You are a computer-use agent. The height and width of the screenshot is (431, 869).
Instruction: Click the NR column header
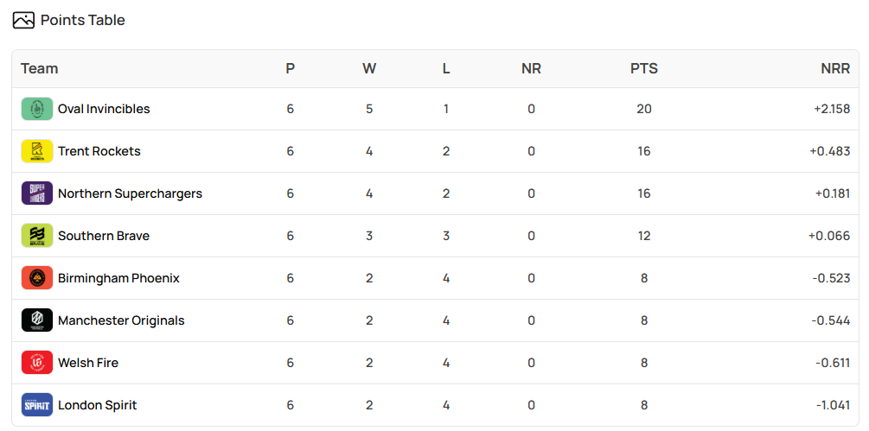(531, 68)
